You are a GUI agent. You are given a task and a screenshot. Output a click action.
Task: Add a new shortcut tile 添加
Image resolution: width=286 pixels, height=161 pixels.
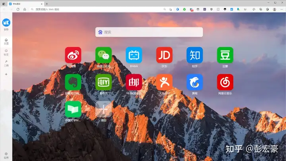103,109
